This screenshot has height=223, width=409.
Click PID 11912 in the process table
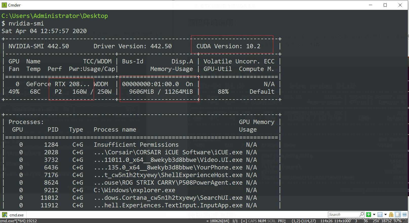click(x=49, y=205)
